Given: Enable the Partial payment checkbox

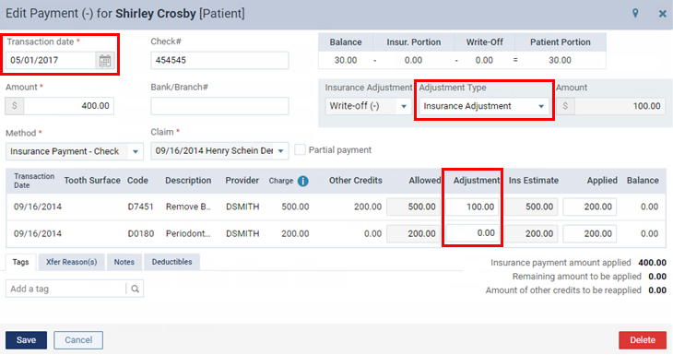Looking at the screenshot, I should point(300,149).
